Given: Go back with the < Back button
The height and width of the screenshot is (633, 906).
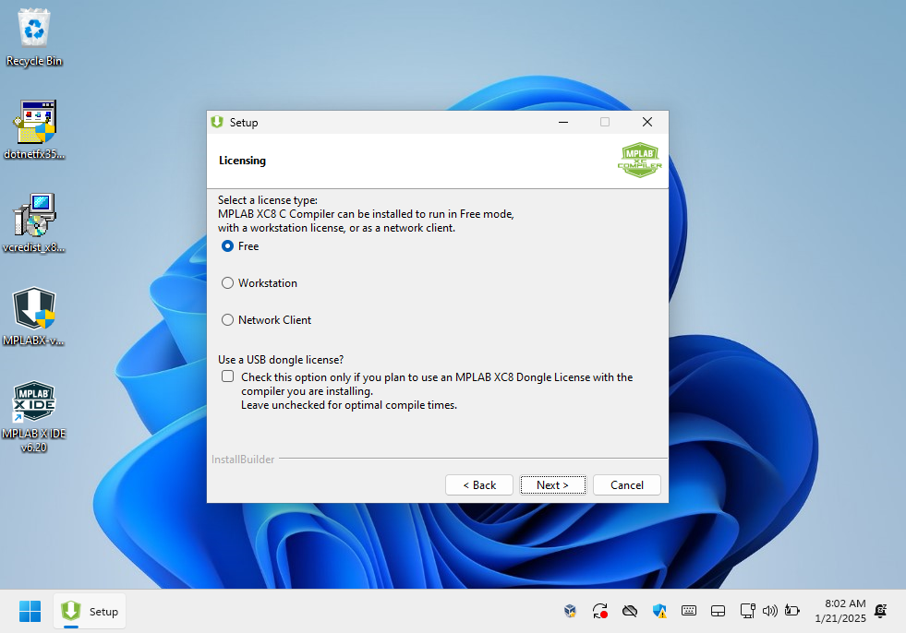Looking at the screenshot, I should (479, 485).
